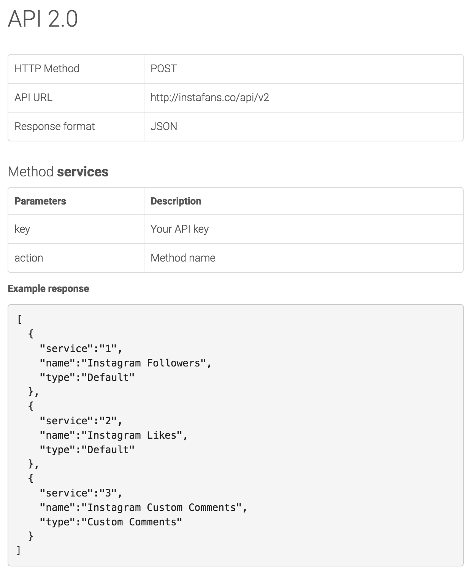Viewport: 466px width, 571px height.
Task: Click the action parameter cell
Action: coord(29,258)
